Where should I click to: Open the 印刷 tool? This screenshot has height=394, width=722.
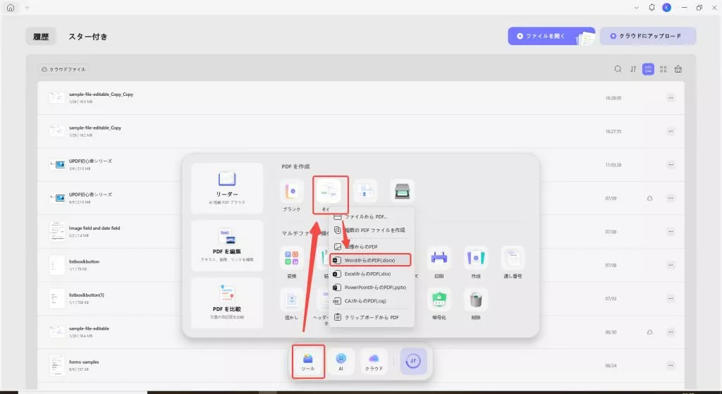coord(439,262)
